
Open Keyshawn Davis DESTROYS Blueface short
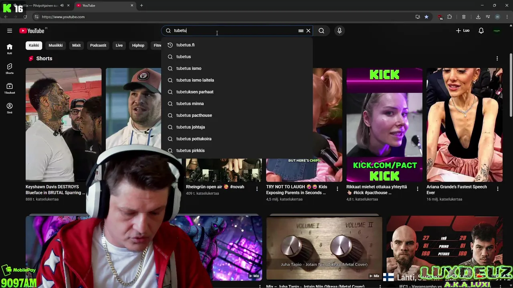tap(63, 125)
